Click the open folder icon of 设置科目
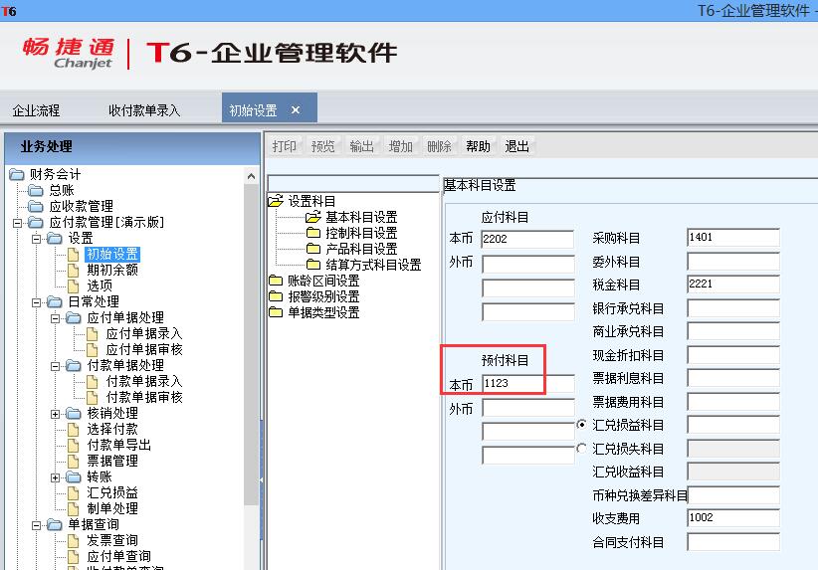 click(x=276, y=201)
